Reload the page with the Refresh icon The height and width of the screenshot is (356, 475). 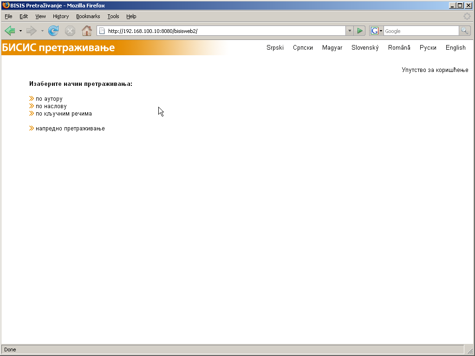tap(53, 31)
